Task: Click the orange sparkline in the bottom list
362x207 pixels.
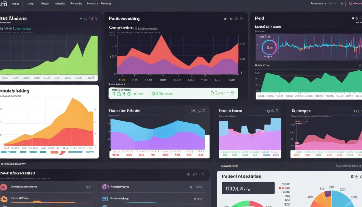Action: [x=50, y=202]
